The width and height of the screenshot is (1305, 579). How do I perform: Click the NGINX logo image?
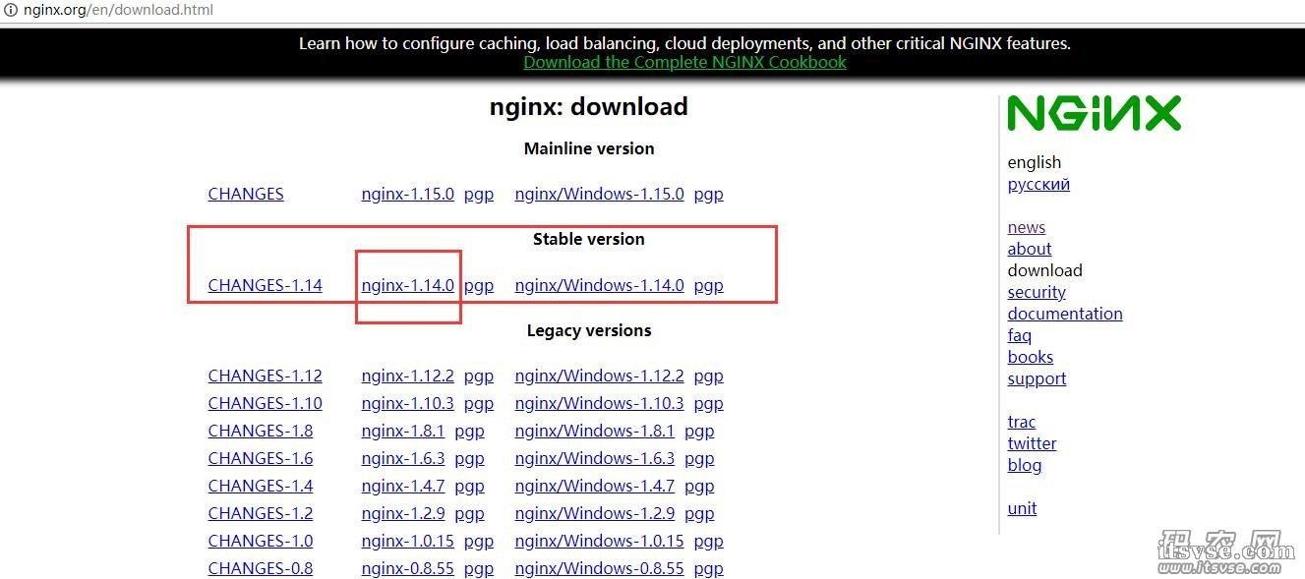tap(1094, 114)
